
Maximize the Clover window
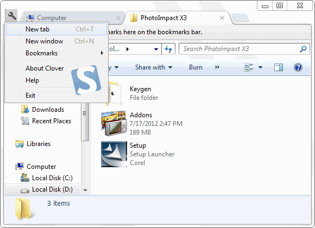[280, 5]
